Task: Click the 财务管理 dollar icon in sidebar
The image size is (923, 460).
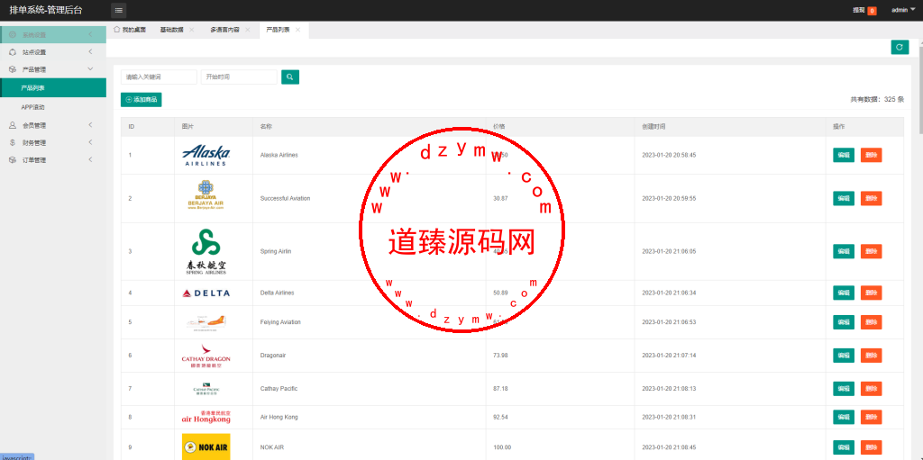Action: coord(13,142)
